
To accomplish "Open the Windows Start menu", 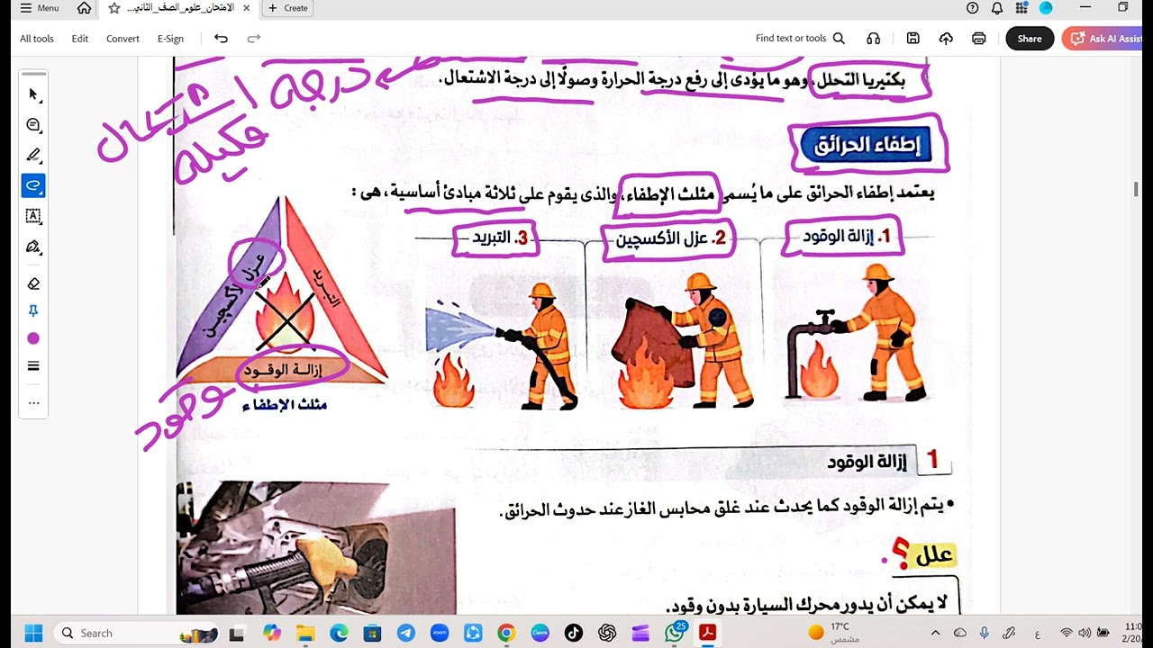I will pos(33,633).
